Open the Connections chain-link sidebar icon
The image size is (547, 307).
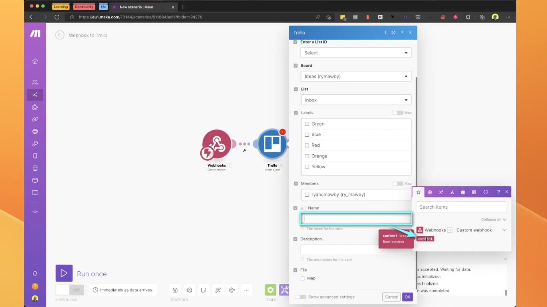[35, 119]
